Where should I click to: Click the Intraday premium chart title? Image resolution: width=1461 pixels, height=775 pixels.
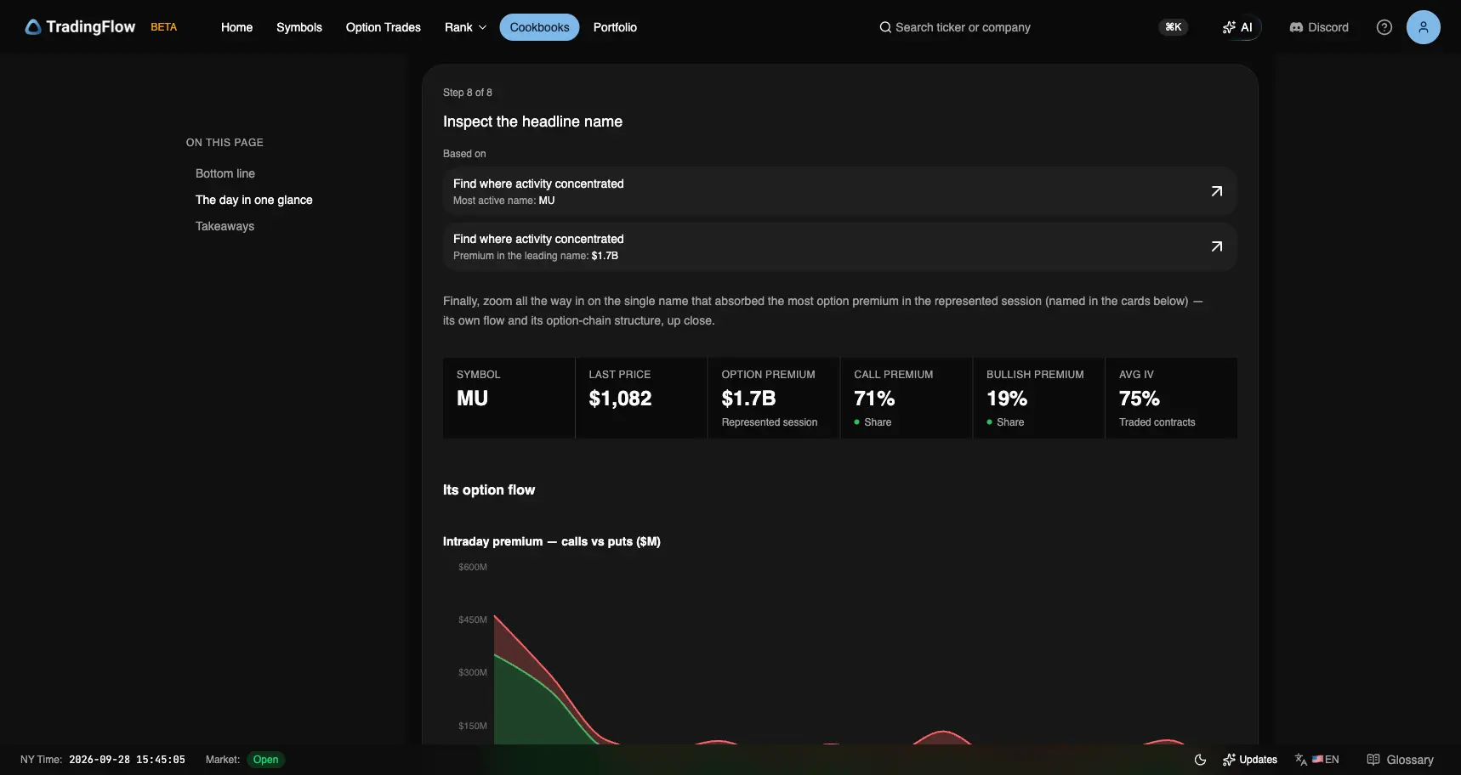coord(552,541)
